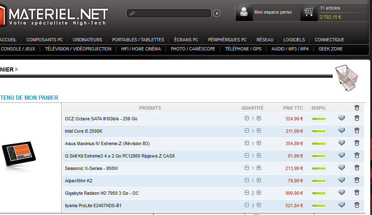Viewport: 372px width, 215px height.
Task: Increase quantity of Gigabyte Radeon HD 7950
Action: point(259,193)
